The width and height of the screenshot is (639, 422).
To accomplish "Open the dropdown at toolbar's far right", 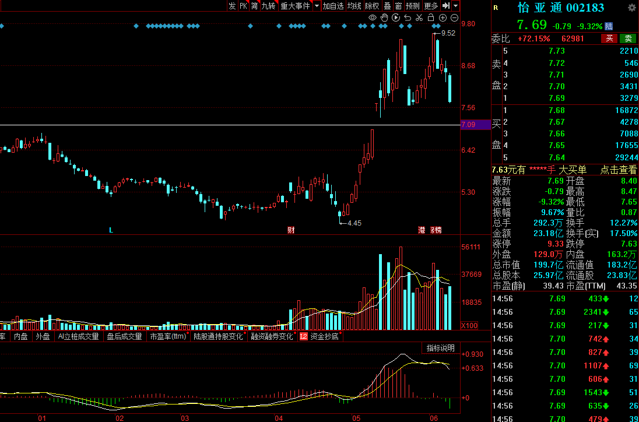I will point(455,6).
